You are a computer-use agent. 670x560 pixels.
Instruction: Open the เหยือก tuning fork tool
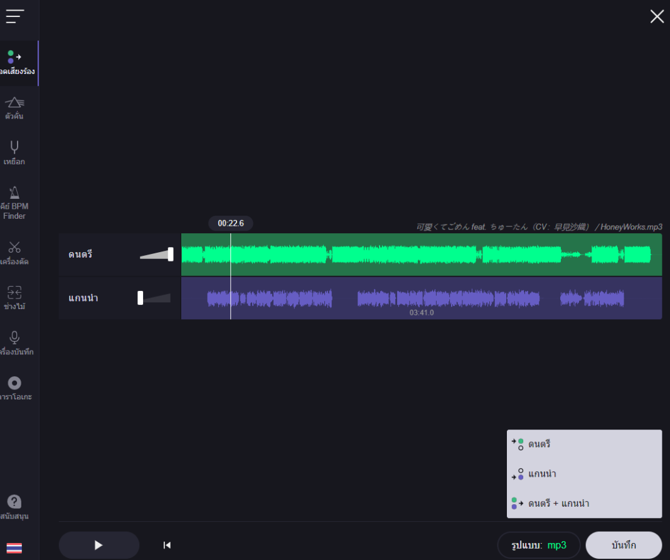pyautogui.click(x=14, y=152)
